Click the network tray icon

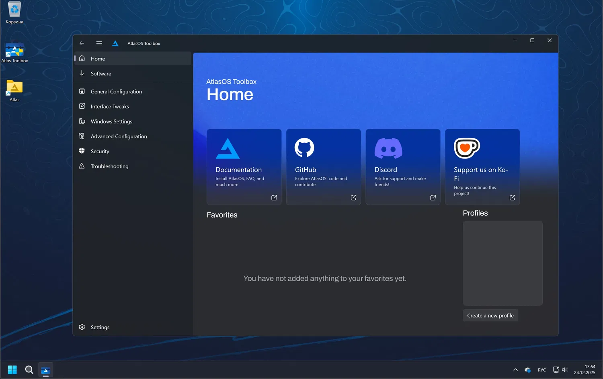pyautogui.click(x=556, y=370)
